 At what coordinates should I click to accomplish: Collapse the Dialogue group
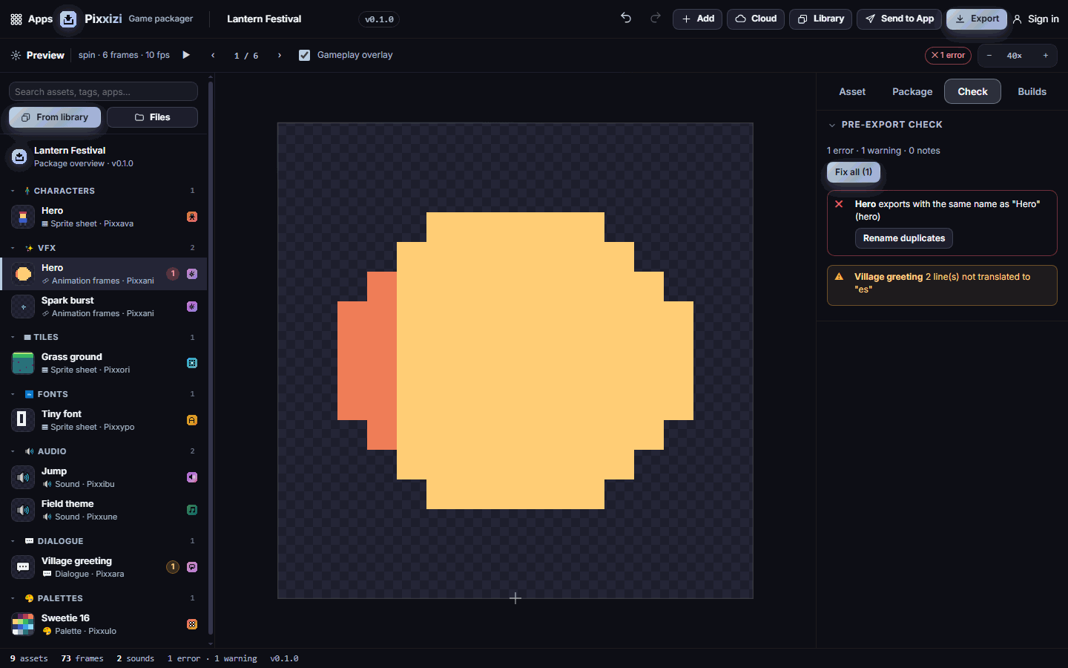pos(13,541)
